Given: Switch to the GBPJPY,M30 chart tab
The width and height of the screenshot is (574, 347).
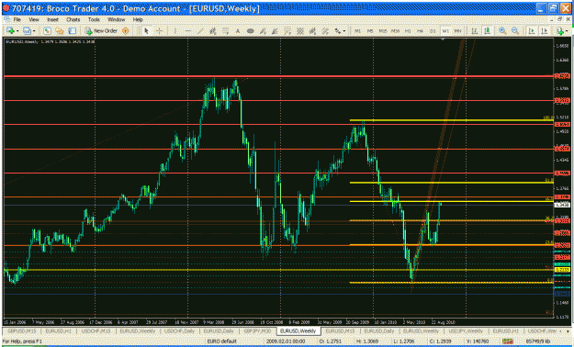Looking at the screenshot, I should (x=257, y=330).
